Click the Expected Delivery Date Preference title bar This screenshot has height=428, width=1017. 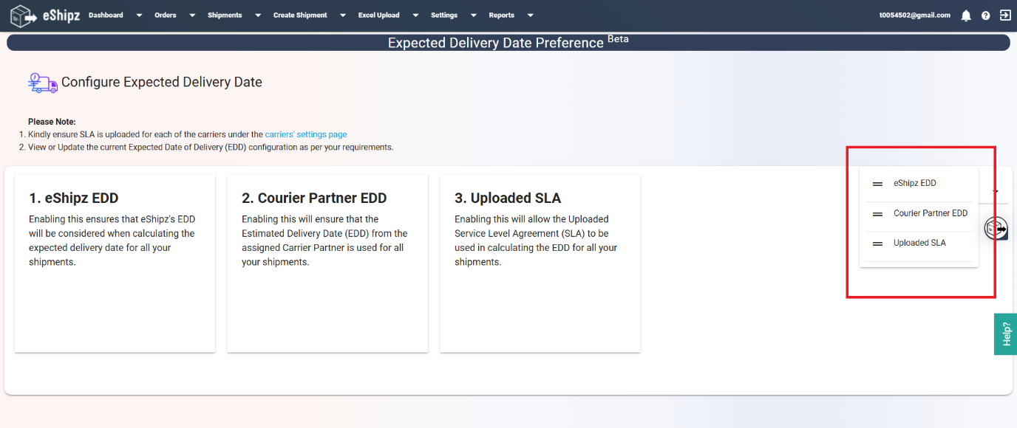(x=508, y=42)
